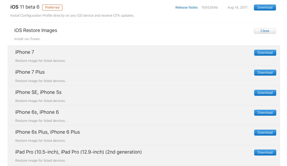
Task: Click the Aug 14, 2017 release date
Action: click(x=237, y=8)
